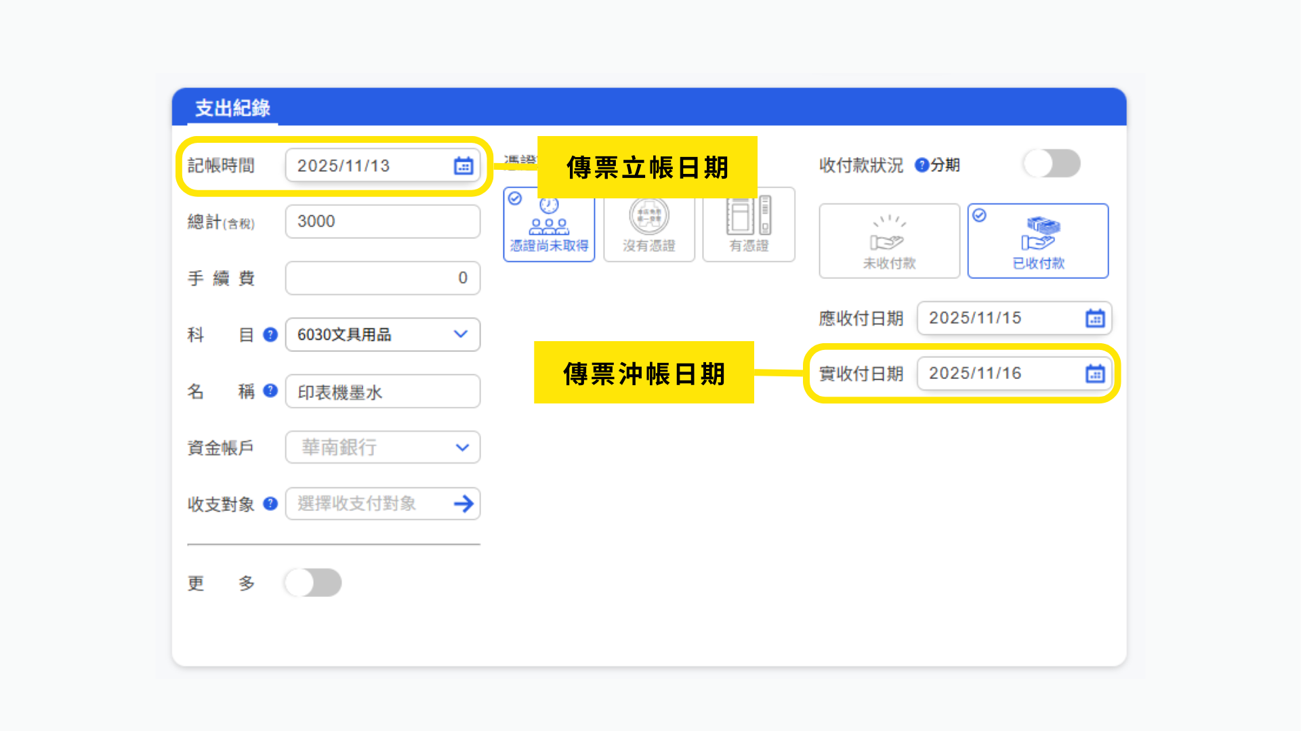This screenshot has height=731, width=1301.
Task: Open calendar icon in 應收付日期 field
Action: (x=1095, y=318)
